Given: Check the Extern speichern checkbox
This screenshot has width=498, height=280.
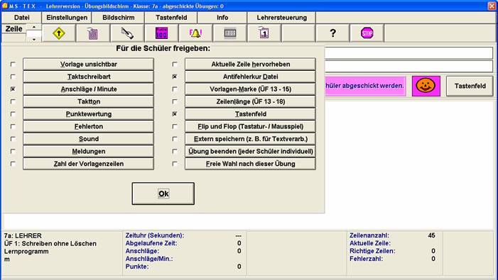Looking at the screenshot, I should coord(175,139).
